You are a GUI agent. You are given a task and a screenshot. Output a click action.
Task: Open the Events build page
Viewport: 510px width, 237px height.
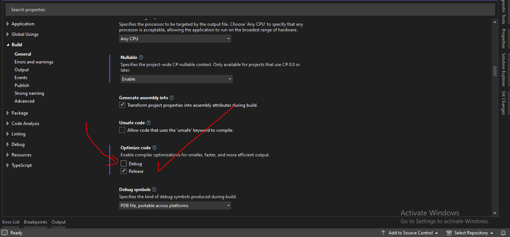click(x=21, y=78)
